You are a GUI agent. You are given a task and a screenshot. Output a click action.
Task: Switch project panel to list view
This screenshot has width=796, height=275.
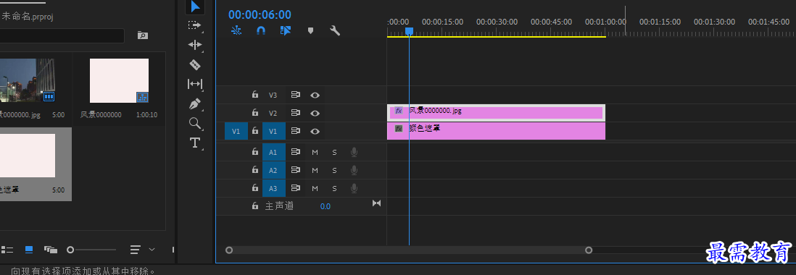[x=7, y=250]
